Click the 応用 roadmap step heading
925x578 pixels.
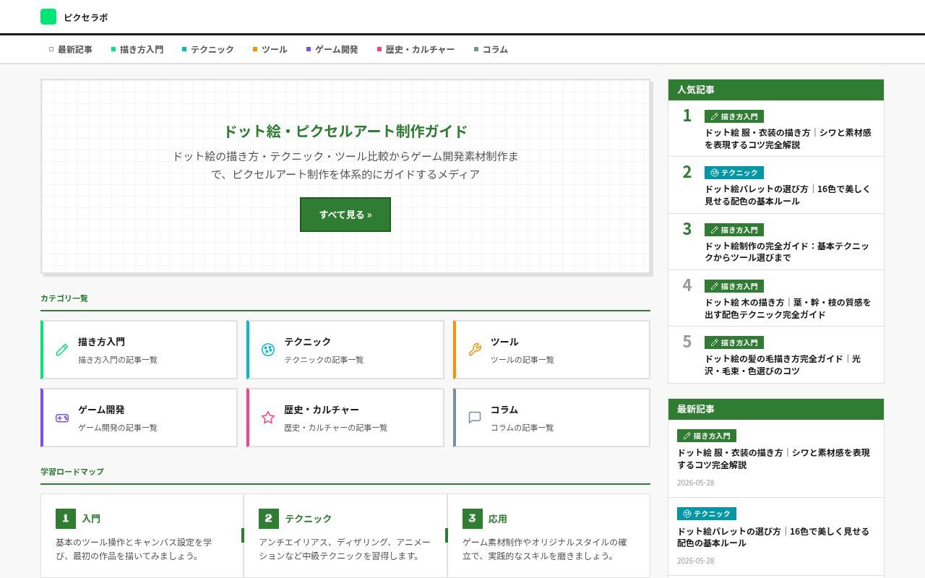click(498, 519)
